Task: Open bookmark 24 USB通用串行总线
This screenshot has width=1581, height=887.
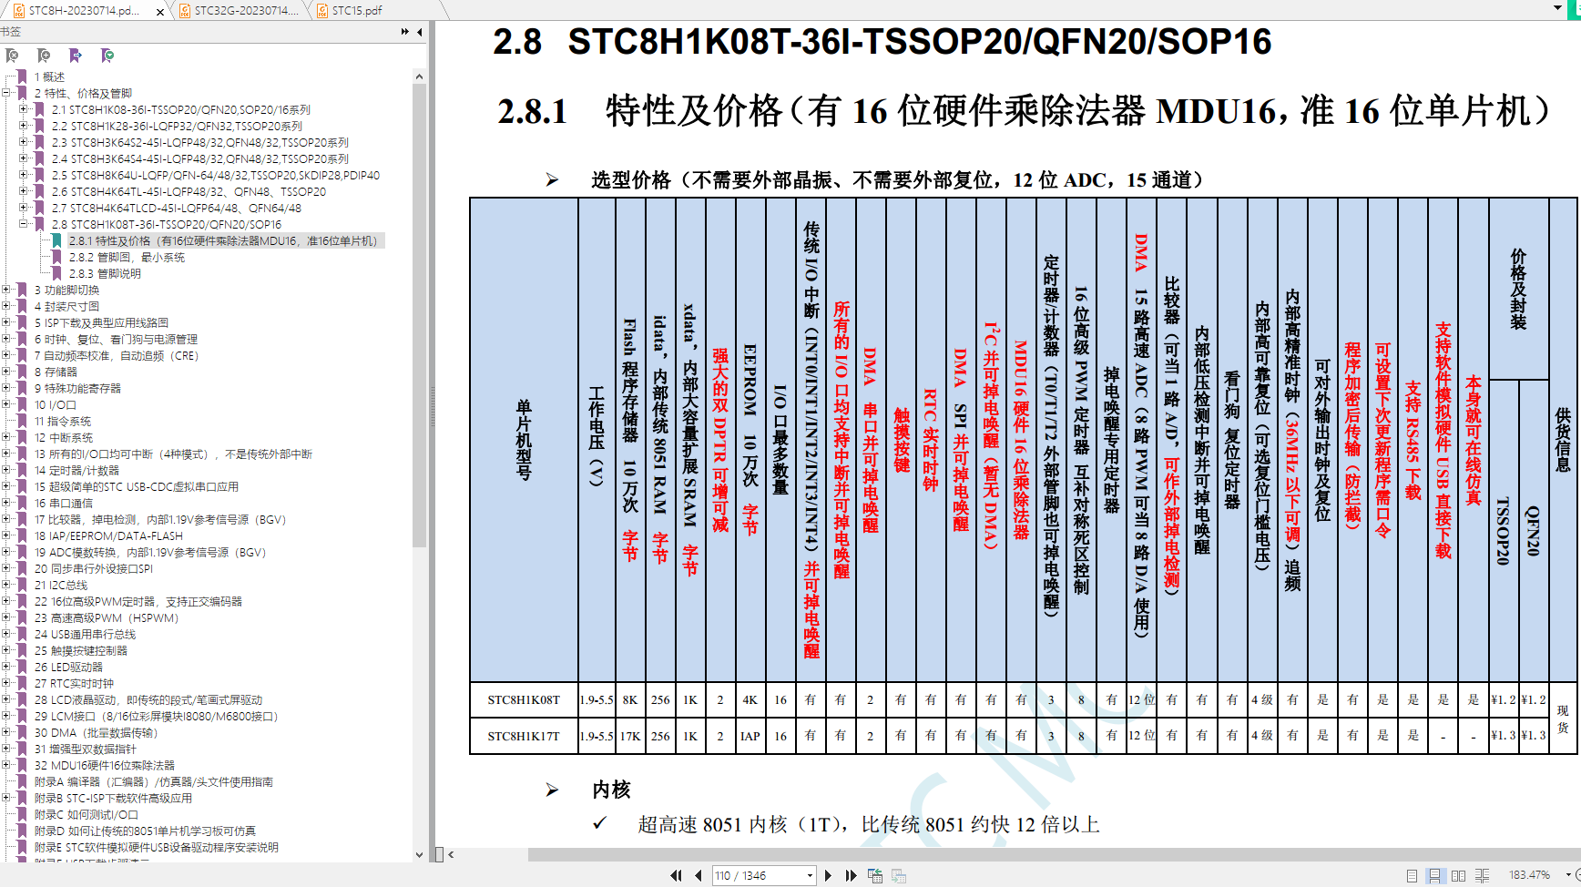Action: [85, 635]
